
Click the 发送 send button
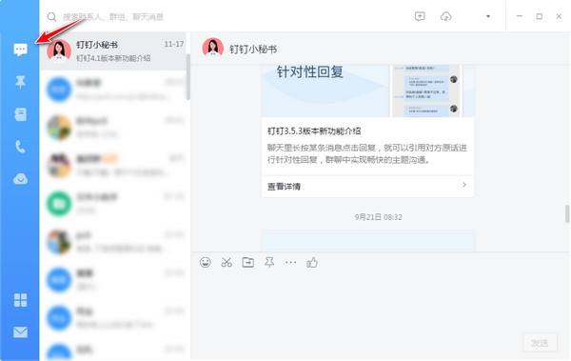click(540, 343)
